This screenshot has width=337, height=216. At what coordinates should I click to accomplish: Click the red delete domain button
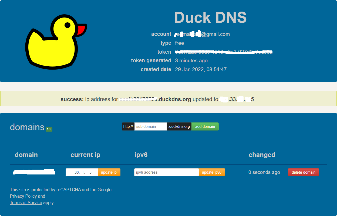click(x=304, y=172)
